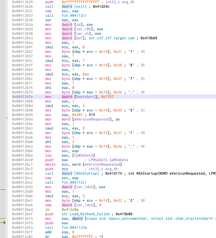This screenshot has width=216, height=238.
Task: Select the address 0x00412bd3
Action: [22, 187]
